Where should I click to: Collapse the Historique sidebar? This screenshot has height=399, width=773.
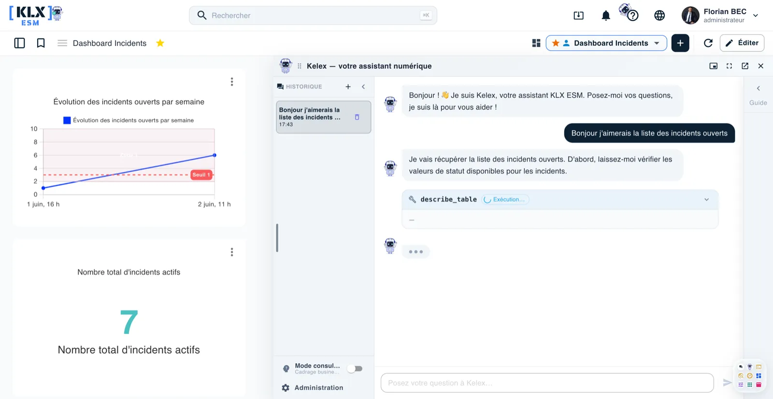[363, 87]
